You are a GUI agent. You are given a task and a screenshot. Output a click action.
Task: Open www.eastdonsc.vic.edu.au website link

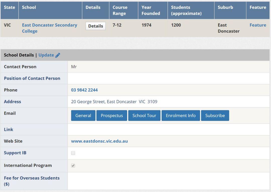tap(99, 141)
